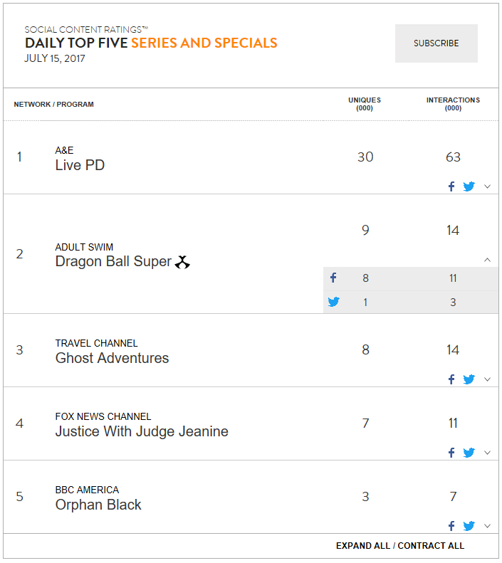The image size is (502, 563).
Task: Click the Facebook icon in Orphan Black row
Action: click(x=451, y=526)
